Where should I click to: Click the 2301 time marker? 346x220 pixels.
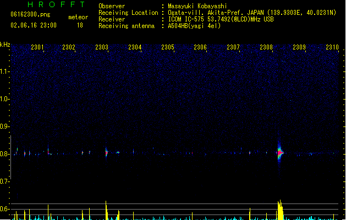click(x=37, y=47)
